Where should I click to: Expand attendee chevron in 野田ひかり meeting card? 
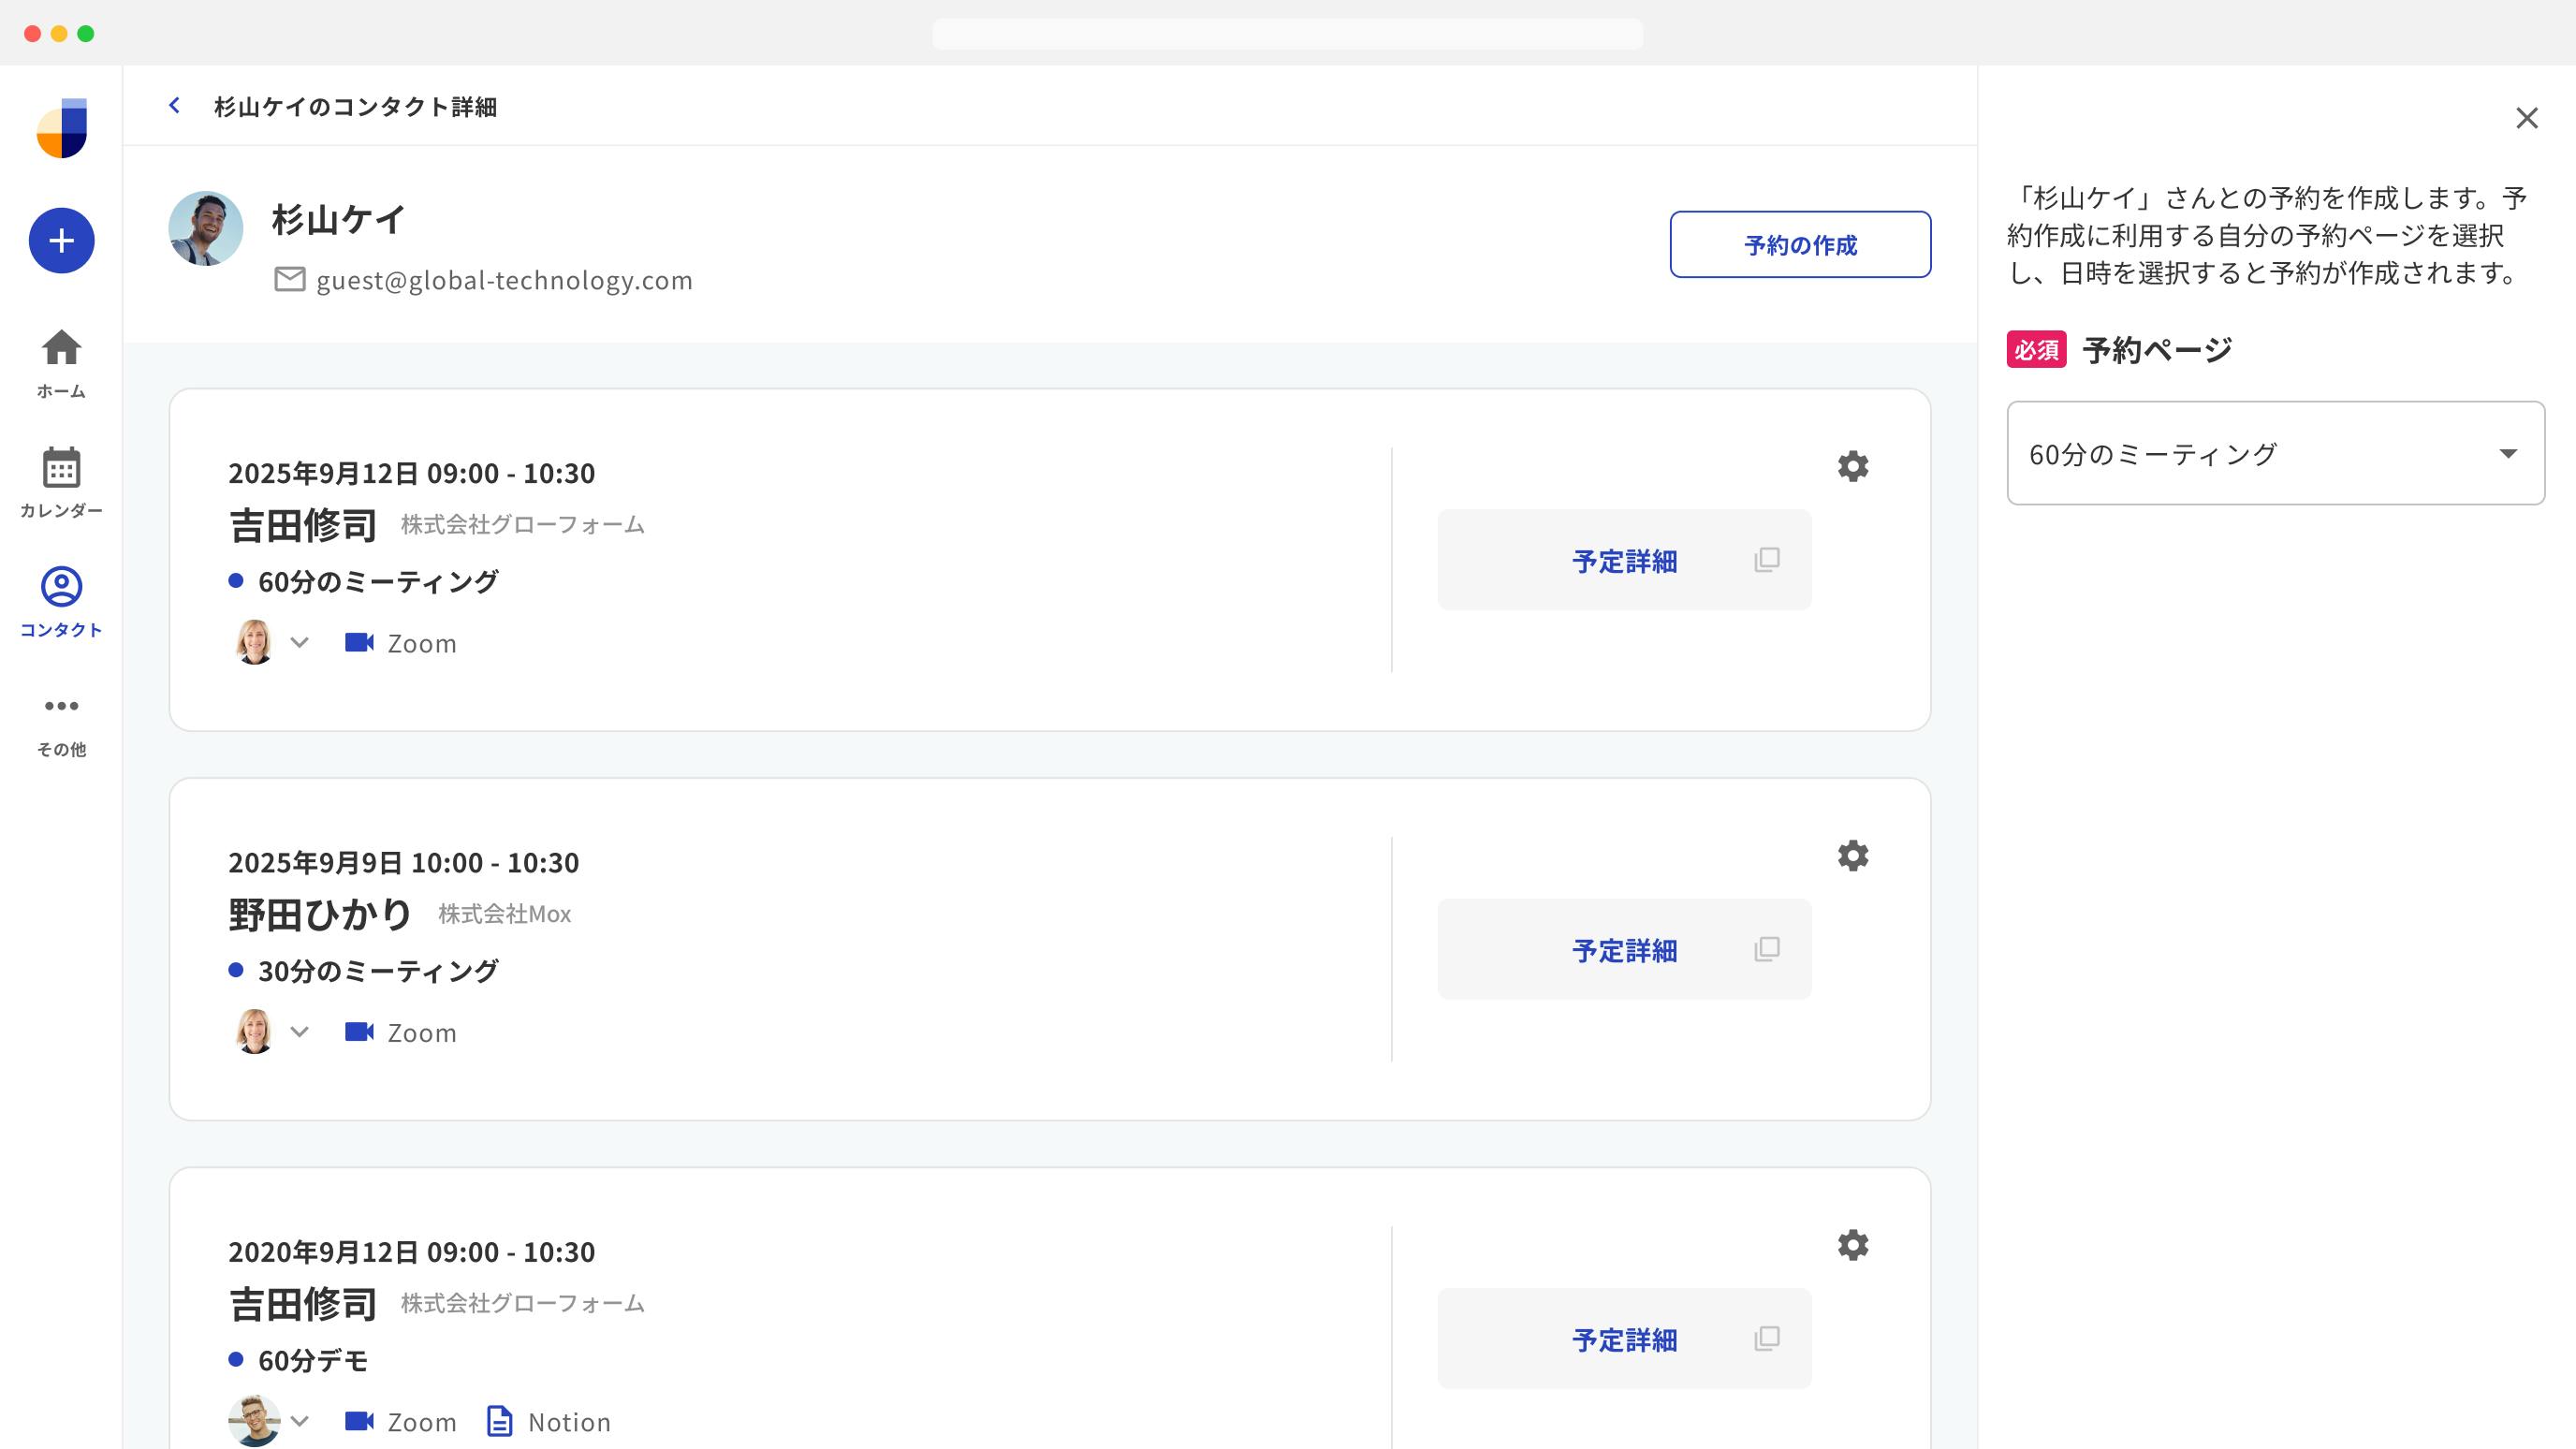[299, 1032]
